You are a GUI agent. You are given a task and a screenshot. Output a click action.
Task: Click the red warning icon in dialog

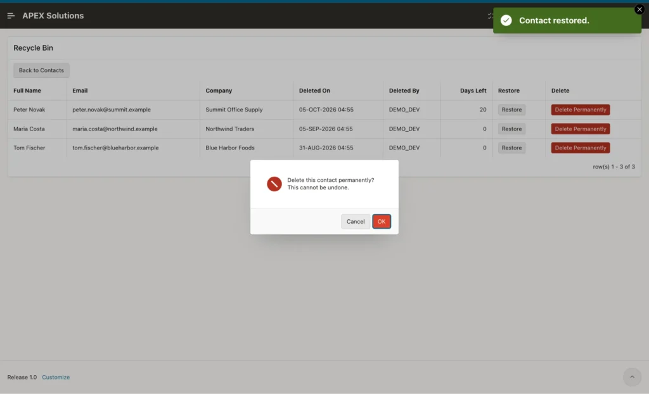coord(274,184)
